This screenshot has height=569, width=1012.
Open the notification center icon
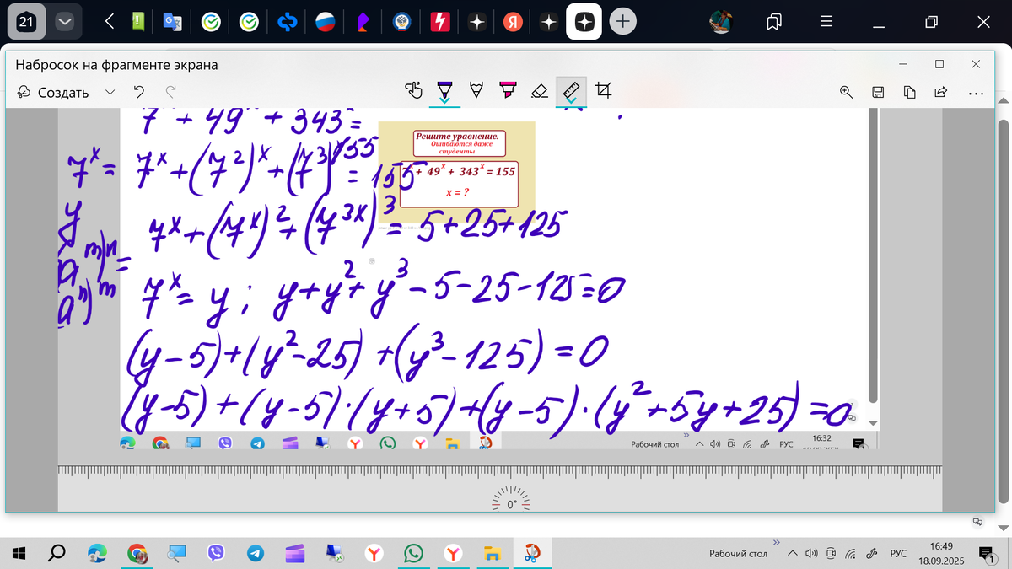pos(985,554)
